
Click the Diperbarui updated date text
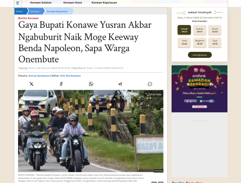tap(98, 68)
